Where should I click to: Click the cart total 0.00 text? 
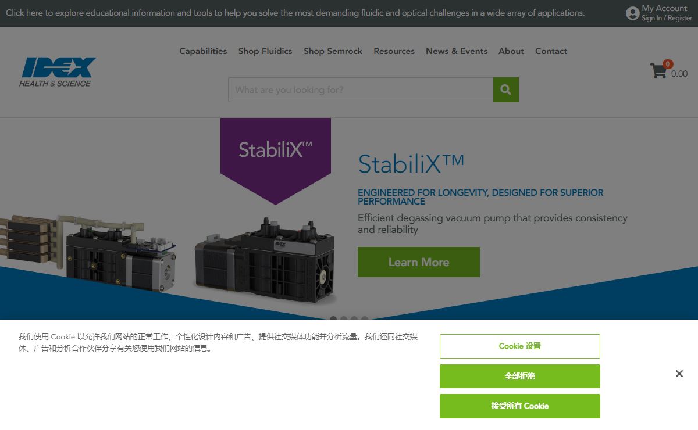pyautogui.click(x=679, y=74)
